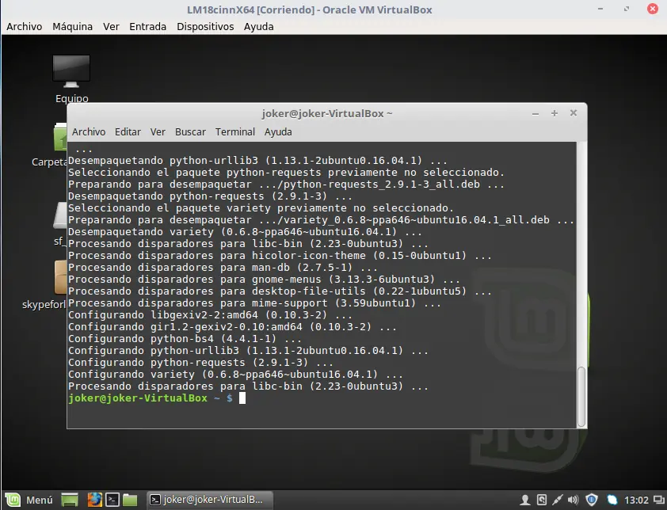Screen dimensions: 667x510
Task: Click line 'Configurando python-bs4 (4.4.1-1)'
Action: coord(185,339)
